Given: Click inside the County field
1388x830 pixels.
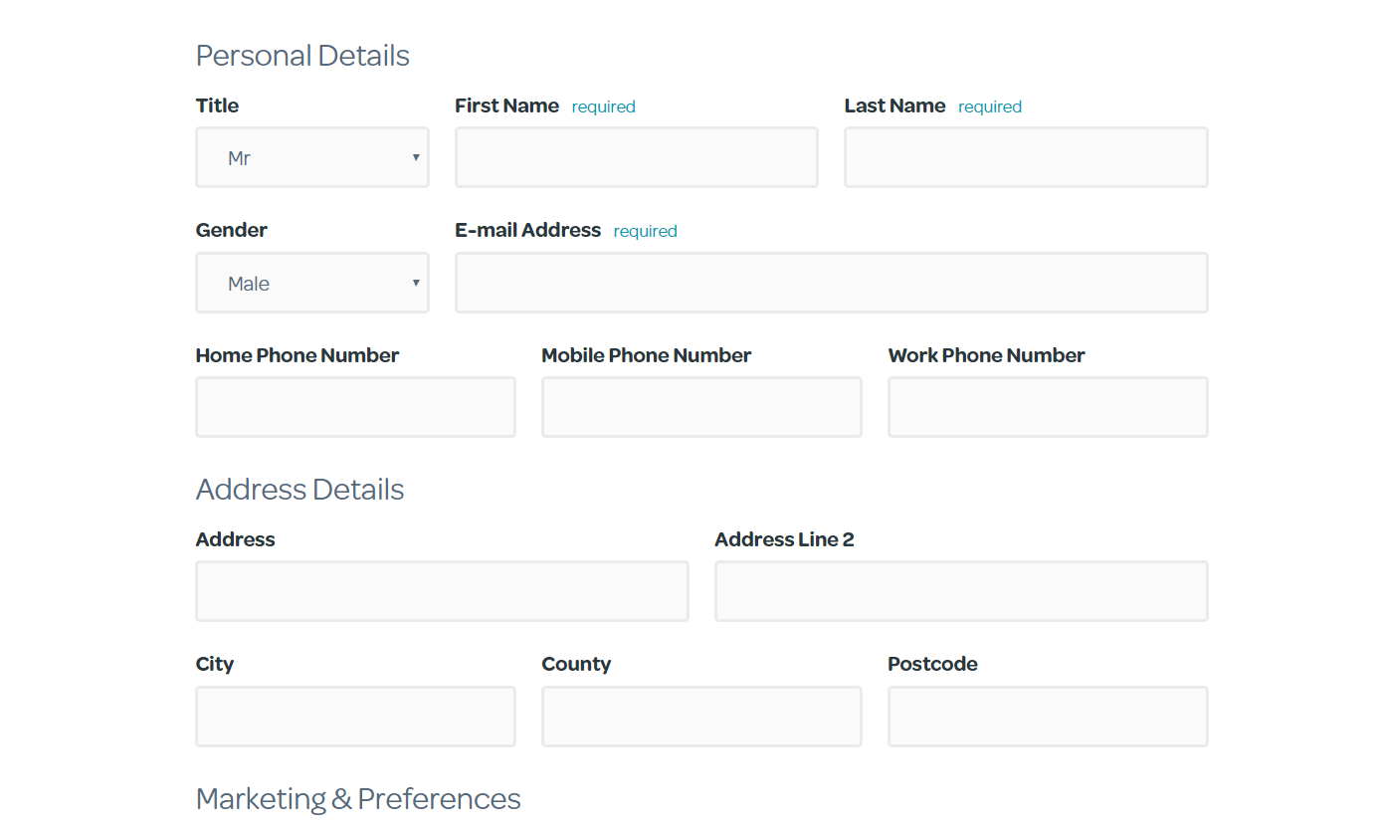Looking at the screenshot, I should (x=700, y=717).
